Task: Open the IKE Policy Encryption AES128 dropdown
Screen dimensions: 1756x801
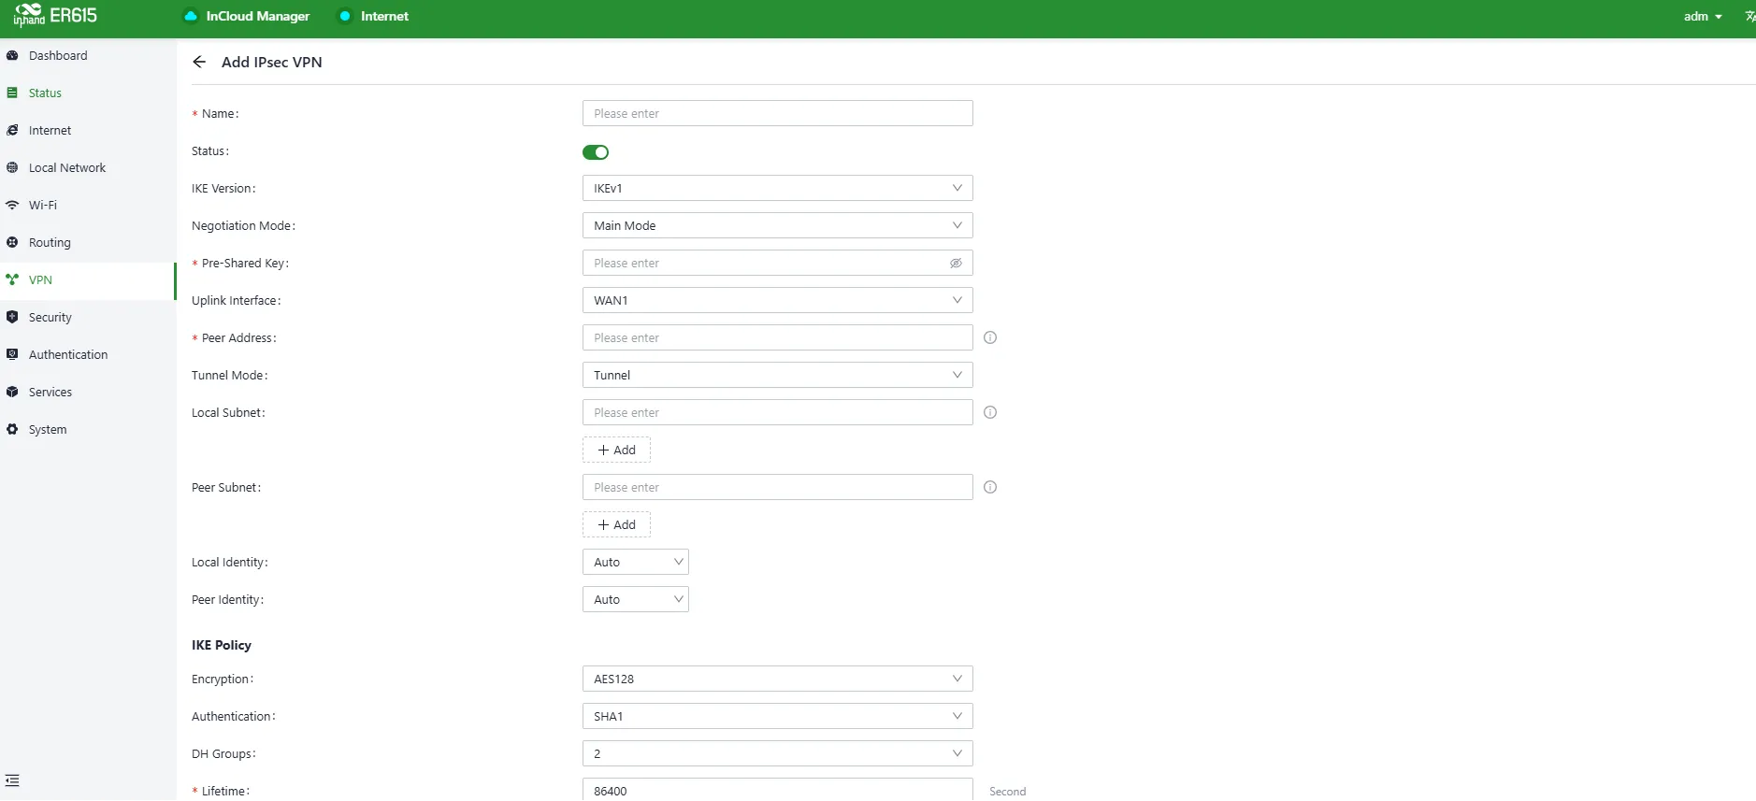Action: 777,679
